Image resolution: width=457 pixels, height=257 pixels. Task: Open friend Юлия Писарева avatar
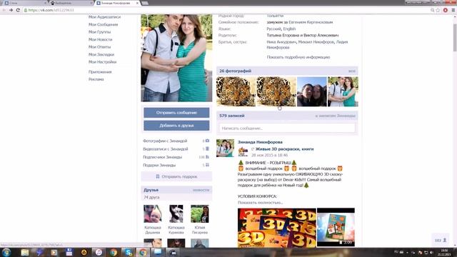(x=200, y=213)
